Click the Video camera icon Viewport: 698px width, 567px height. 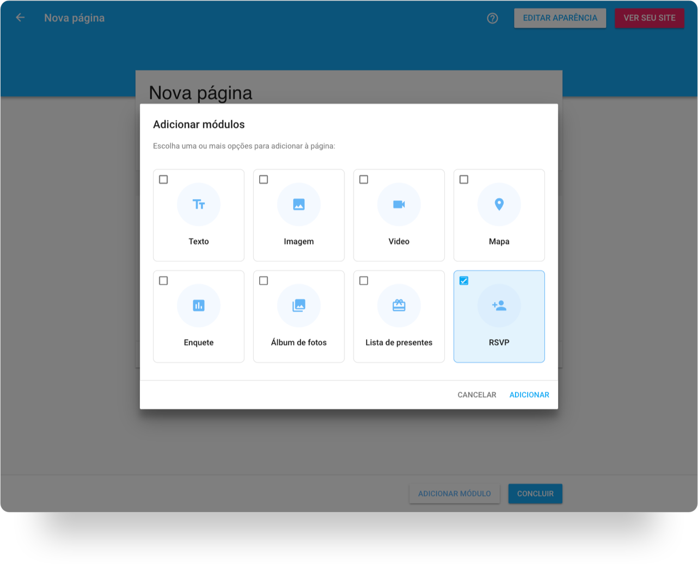click(x=399, y=205)
